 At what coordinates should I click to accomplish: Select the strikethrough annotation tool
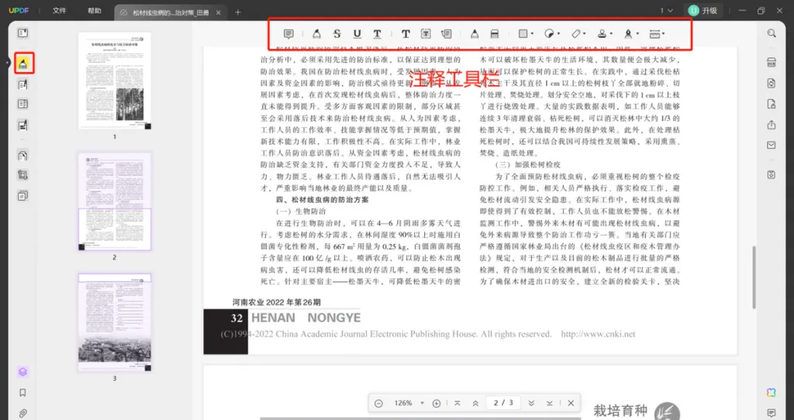[337, 34]
